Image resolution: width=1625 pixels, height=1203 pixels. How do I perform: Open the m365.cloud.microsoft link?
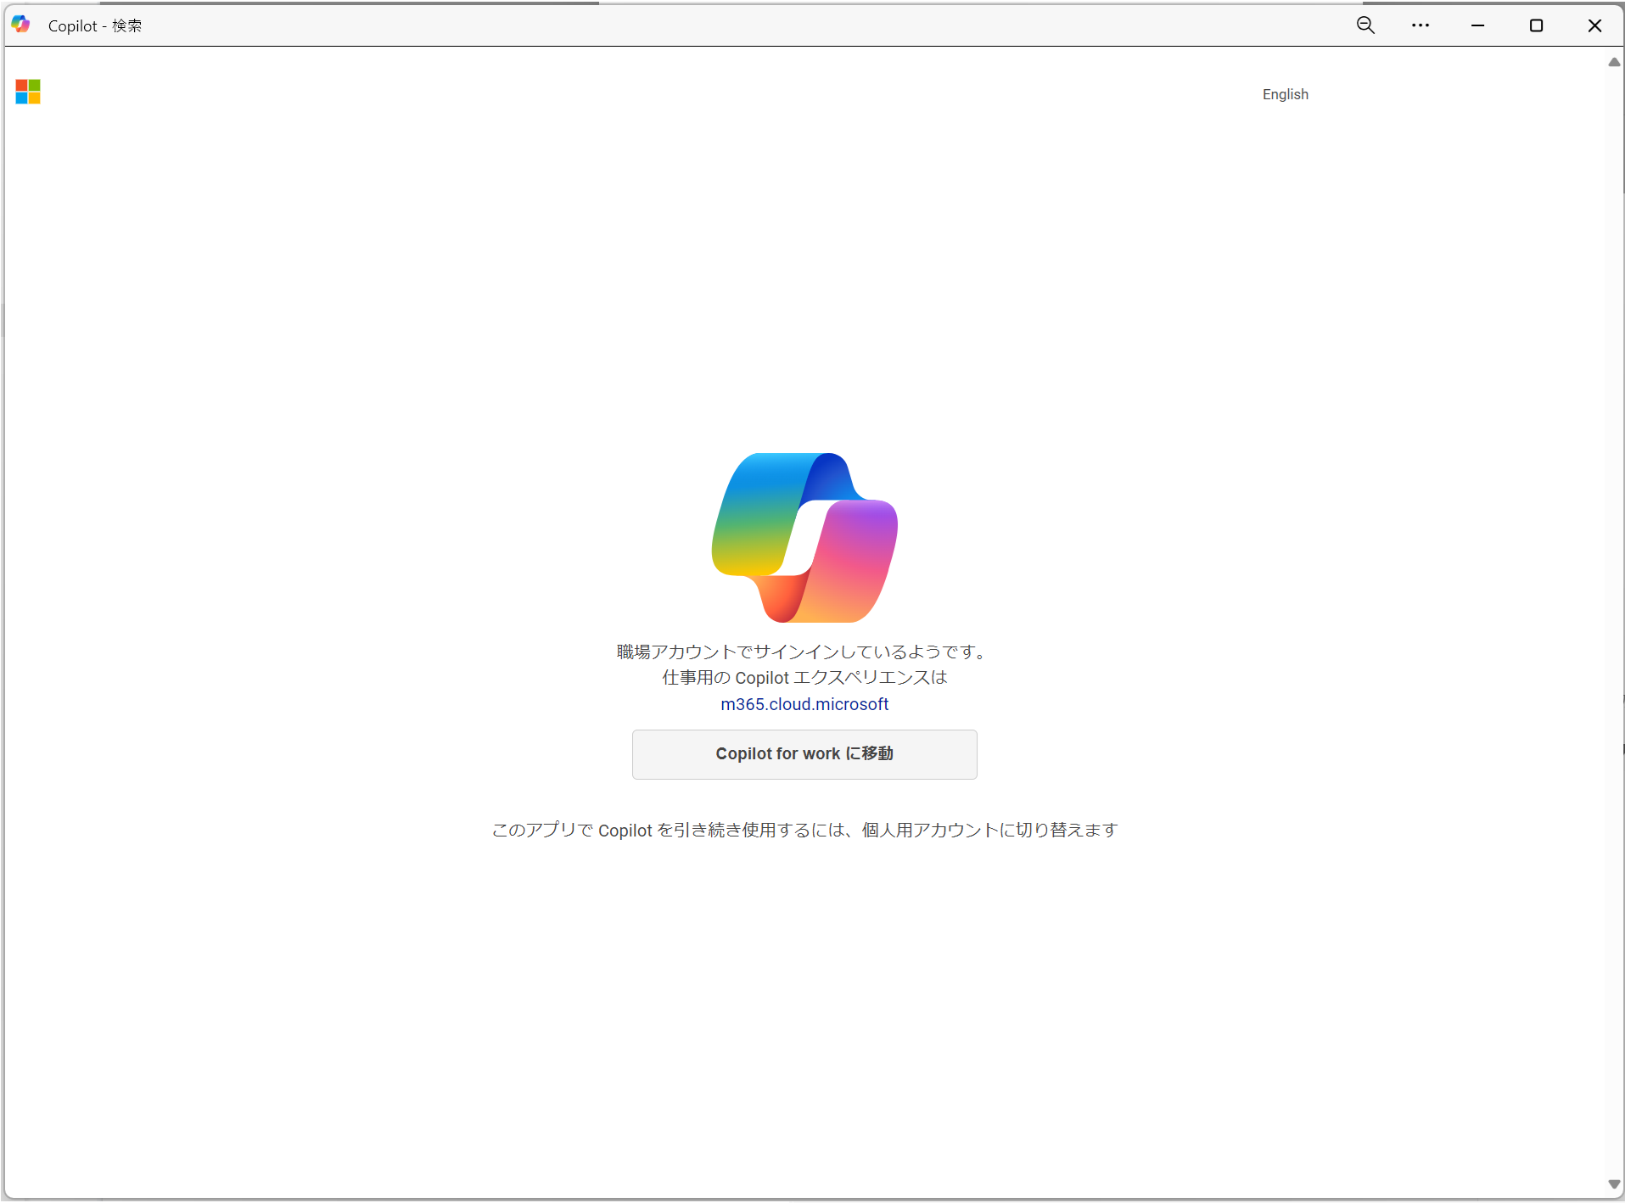804,704
